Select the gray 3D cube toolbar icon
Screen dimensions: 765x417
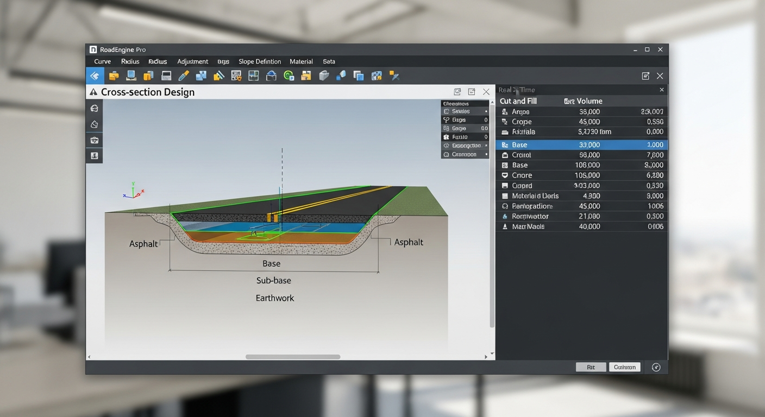click(324, 76)
